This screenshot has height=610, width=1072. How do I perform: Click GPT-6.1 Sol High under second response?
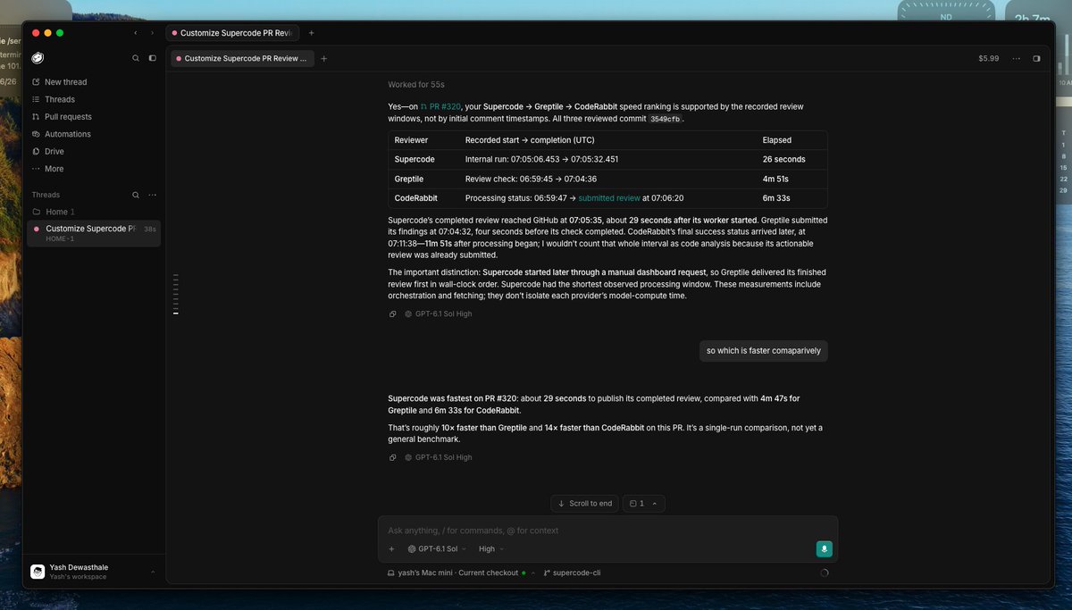[439, 457]
